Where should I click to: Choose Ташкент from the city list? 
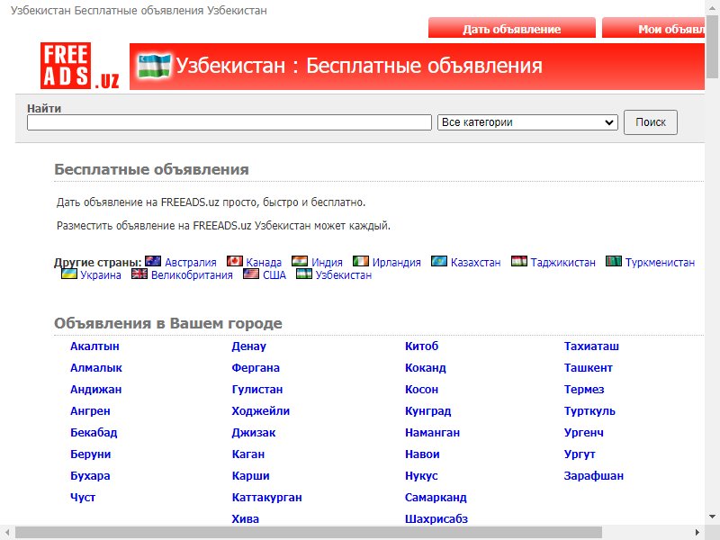(x=589, y=368)
